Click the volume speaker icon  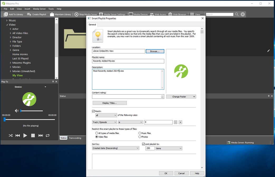point(17,111)
